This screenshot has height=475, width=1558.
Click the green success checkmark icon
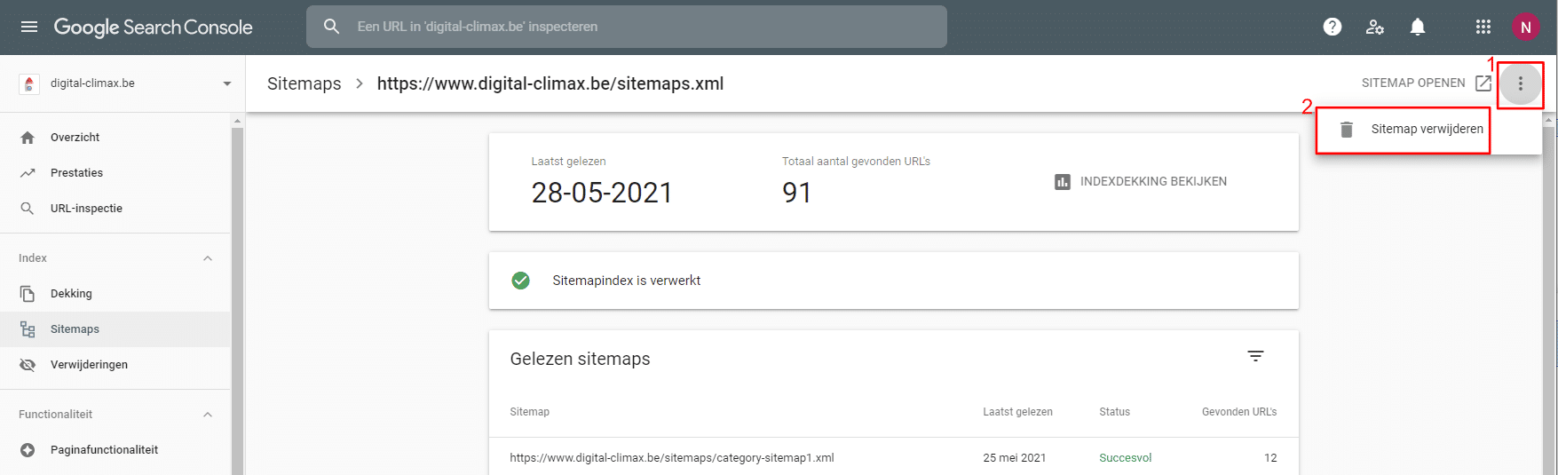[521, 281]
